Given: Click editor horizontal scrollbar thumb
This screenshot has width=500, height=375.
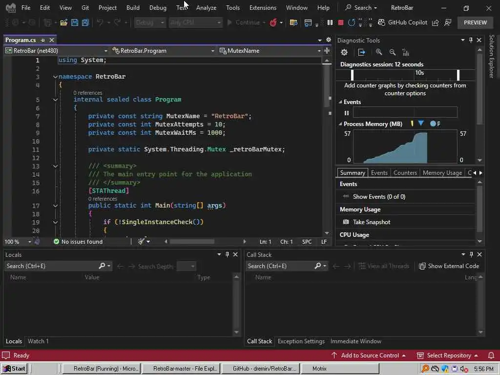Looking at the screenshot, I should pyautogui.click(x=191, y=242).
